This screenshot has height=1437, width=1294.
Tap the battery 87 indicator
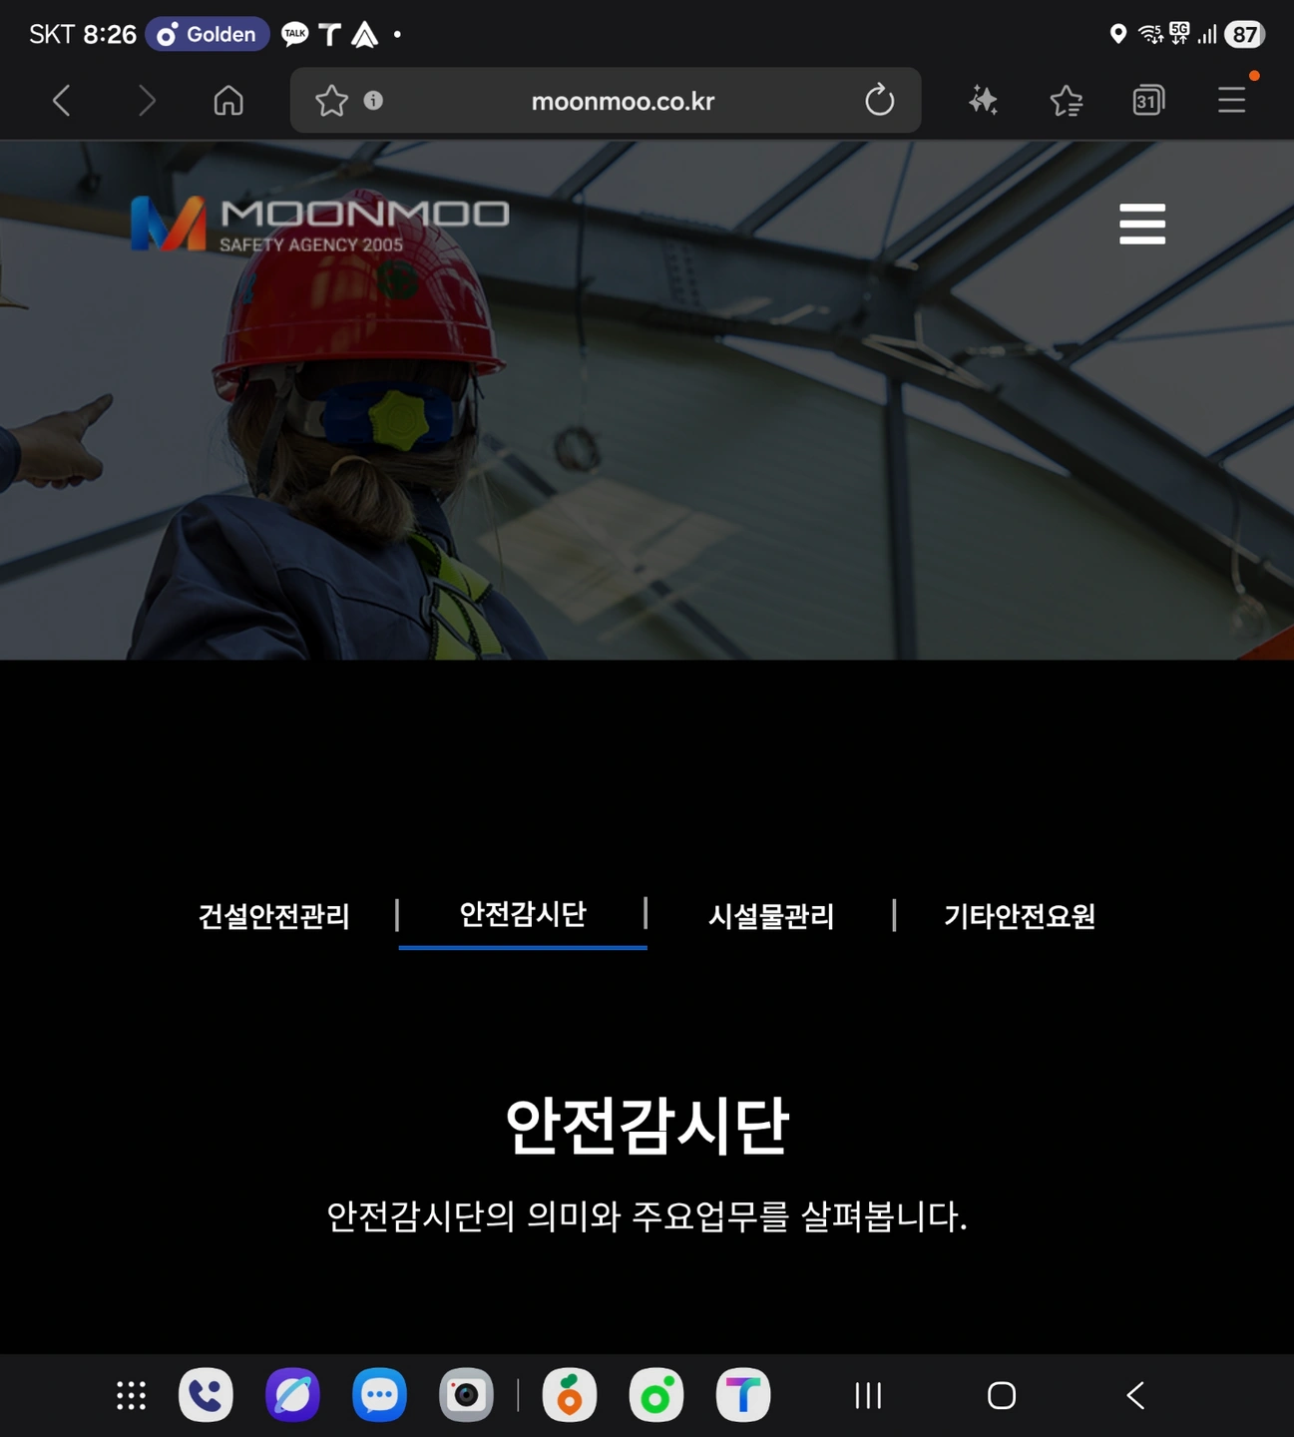(x=1244, y=34)
